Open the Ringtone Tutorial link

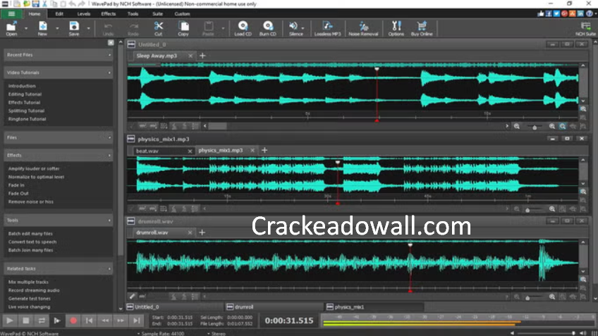[x=27, y=119]
